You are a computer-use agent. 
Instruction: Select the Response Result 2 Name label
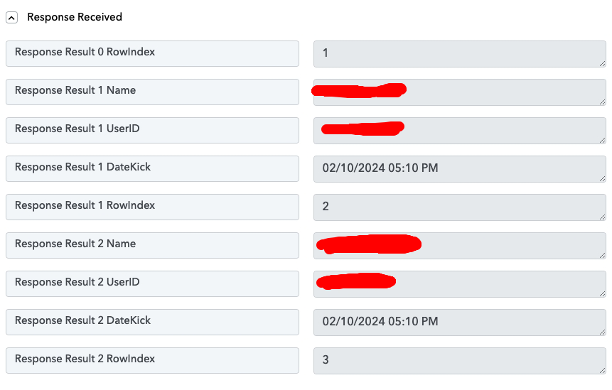[152, 245]
